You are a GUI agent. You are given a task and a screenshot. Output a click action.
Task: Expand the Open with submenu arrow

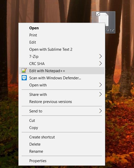(100, 85)
